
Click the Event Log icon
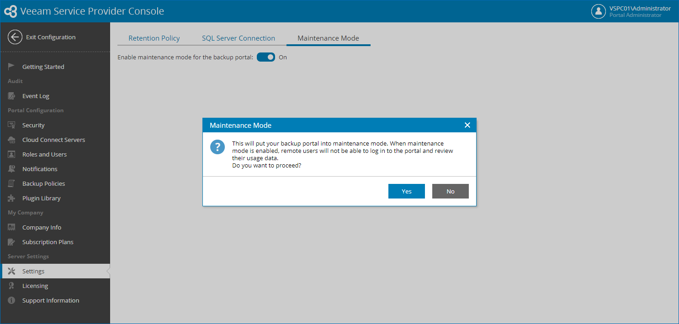11,96
